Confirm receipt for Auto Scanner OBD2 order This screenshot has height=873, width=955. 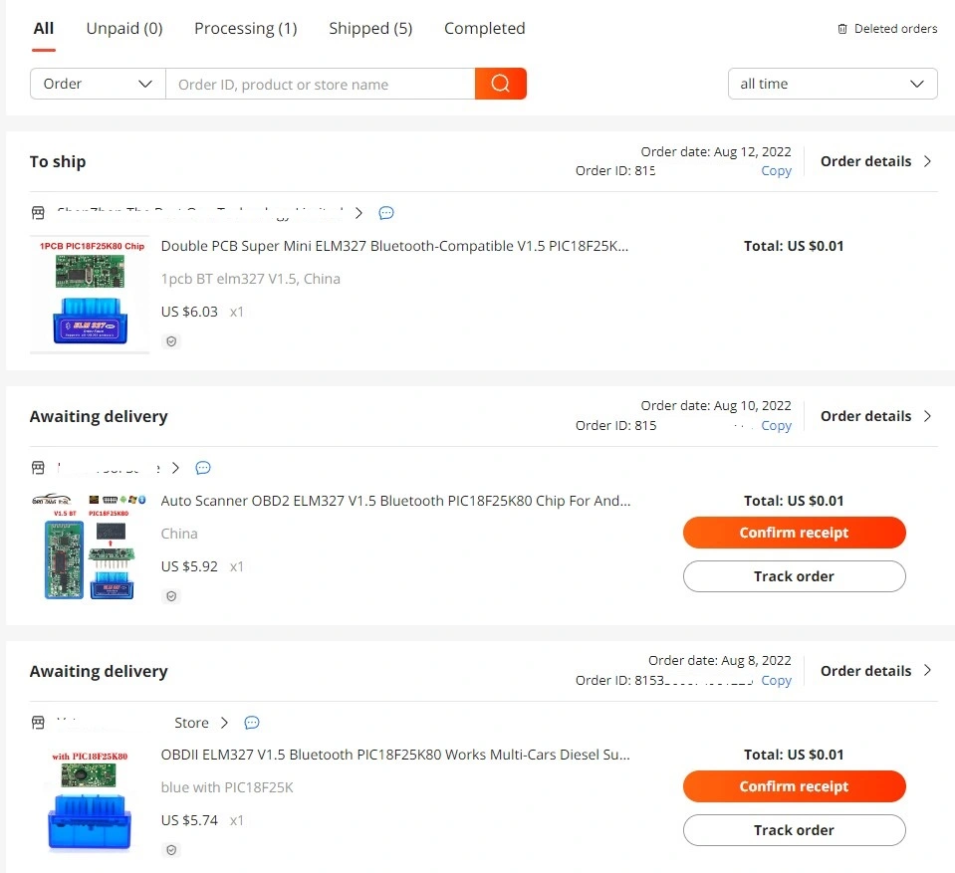[795, 533]
